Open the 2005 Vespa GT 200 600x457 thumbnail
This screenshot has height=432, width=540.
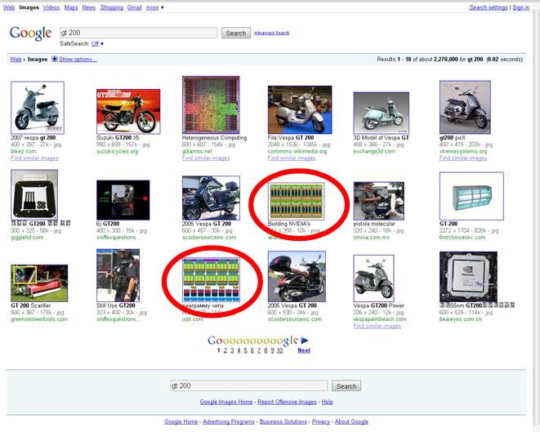[x=211, y=198]
